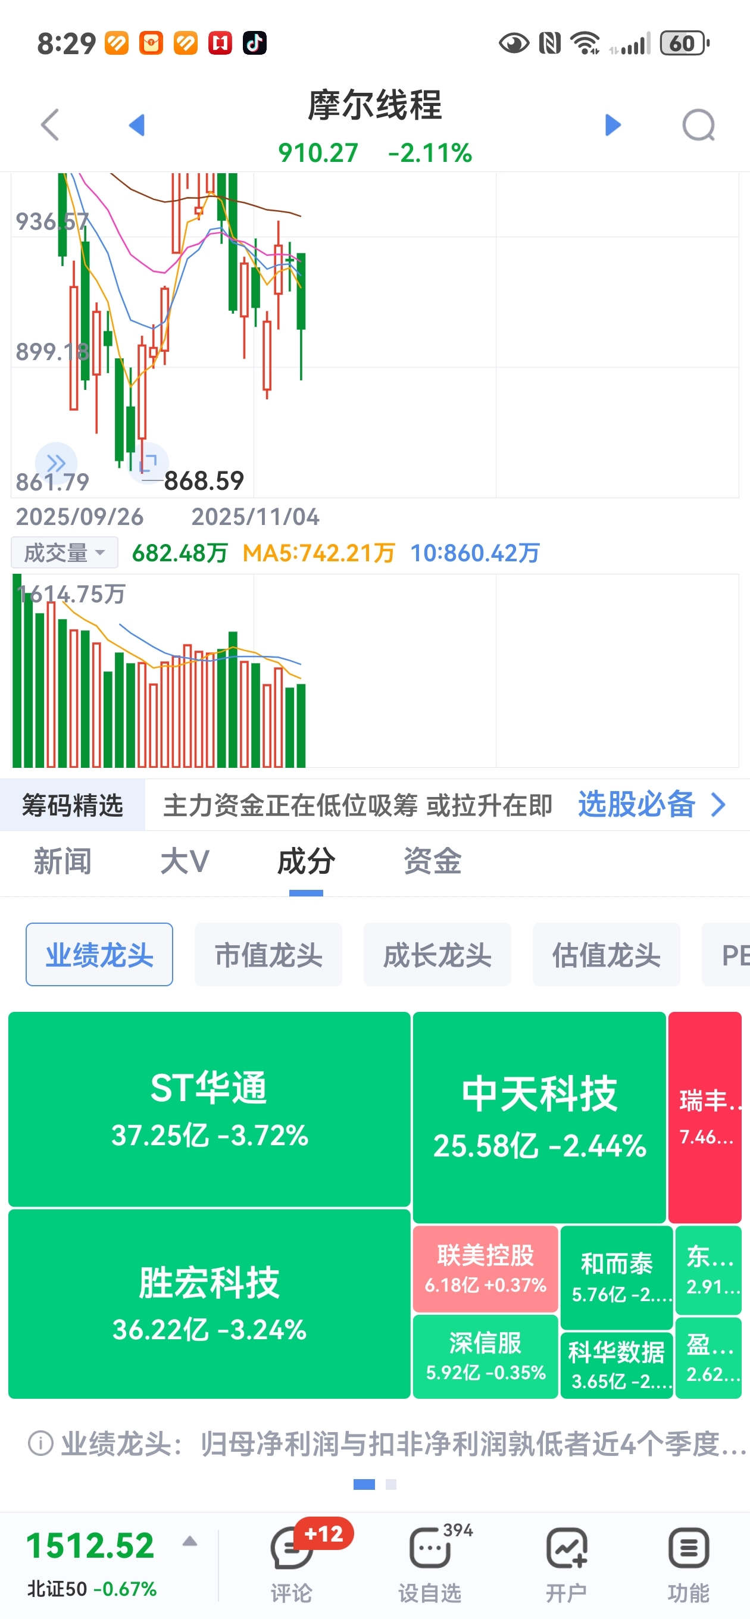Tap the 910.27 price value
Viewport: 750px width, 1619px height.
click(x=318, y=153)
